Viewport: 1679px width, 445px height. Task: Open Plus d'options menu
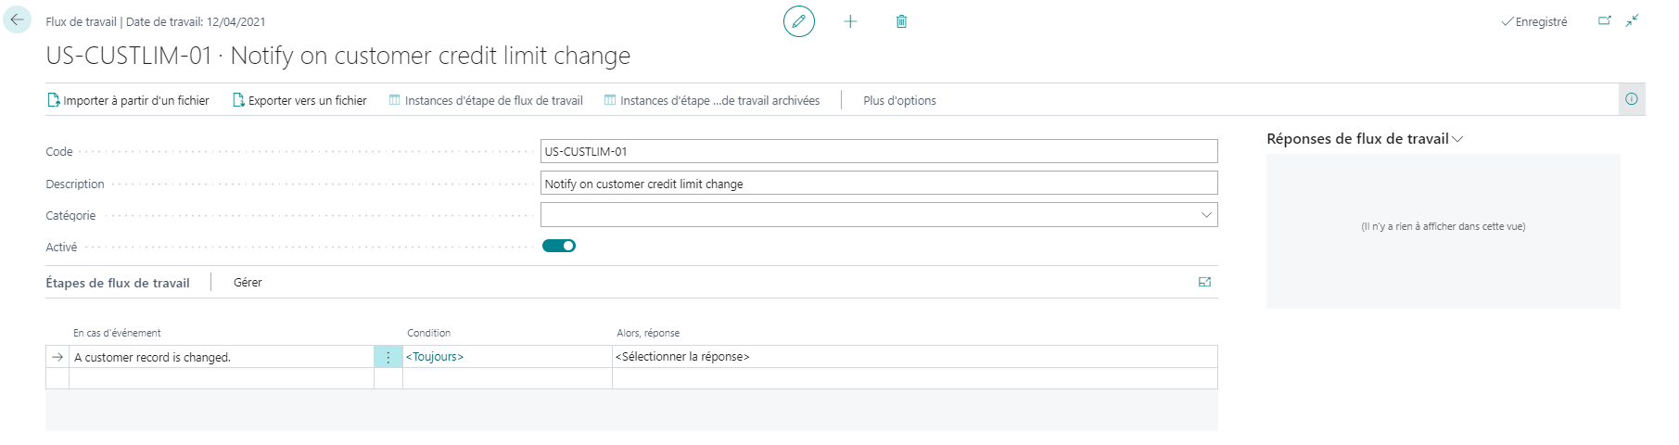899,100
